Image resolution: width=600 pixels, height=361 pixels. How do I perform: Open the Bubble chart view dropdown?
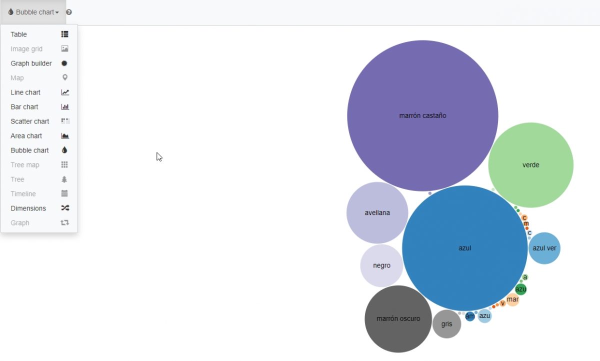33,11
